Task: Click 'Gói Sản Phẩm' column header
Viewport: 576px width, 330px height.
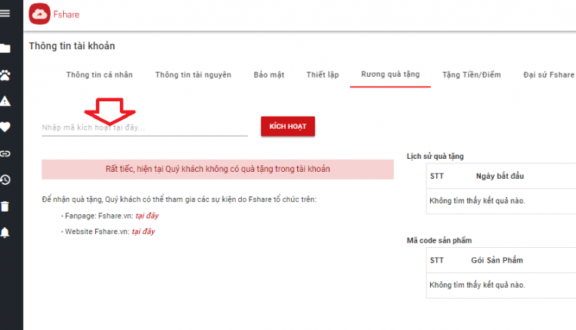Action: coord(497,260)
